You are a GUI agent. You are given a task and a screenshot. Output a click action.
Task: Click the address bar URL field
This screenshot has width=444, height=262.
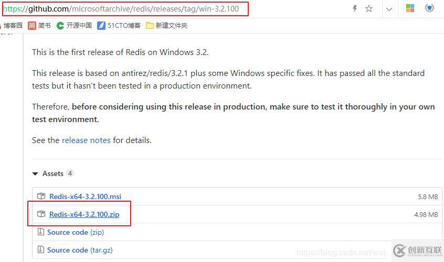[x=125, y=9]
